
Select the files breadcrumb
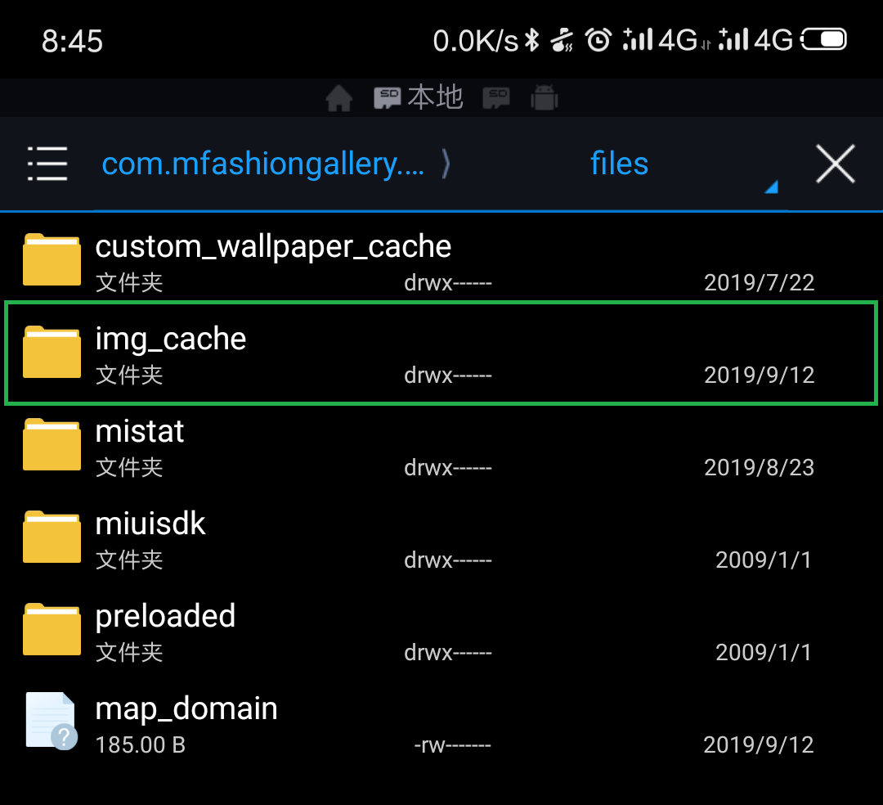point(619,164)
